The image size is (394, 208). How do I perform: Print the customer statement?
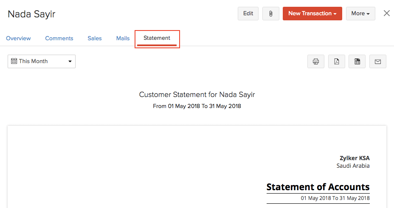click(x=316, y=61)
